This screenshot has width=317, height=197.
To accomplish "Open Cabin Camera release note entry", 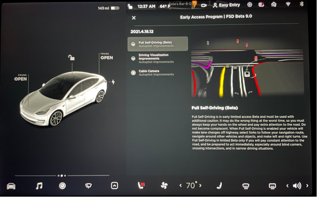I will click(x=158, y=73).
